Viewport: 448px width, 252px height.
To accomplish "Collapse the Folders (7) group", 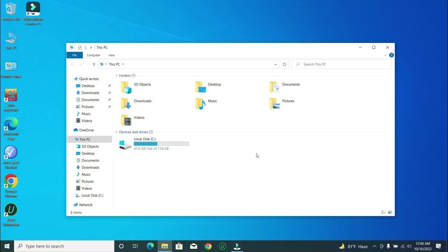I will [x=117, y=76].
